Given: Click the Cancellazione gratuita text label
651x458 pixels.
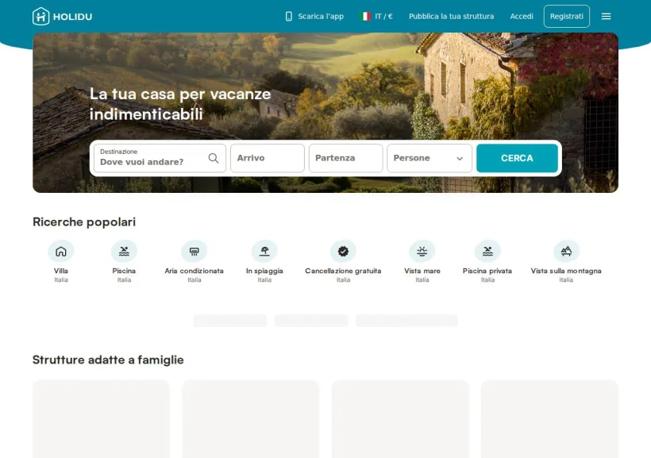Looking at the screenshot, I should click(343, 271).
